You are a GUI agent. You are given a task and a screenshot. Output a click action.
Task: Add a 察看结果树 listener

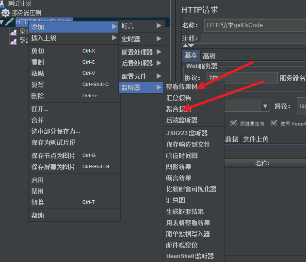coord(194,87)
